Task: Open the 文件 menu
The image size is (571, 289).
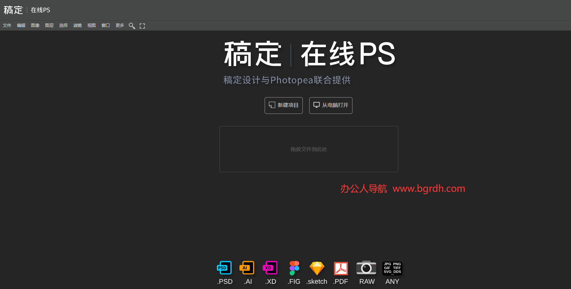Action: pyautogui.click(x=7, y=25)
